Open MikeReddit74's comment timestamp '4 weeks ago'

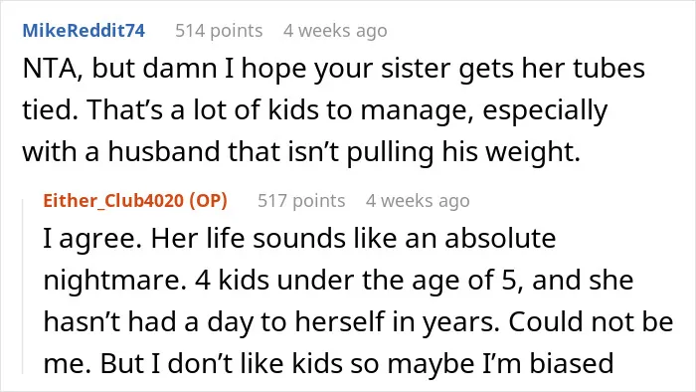tap(335, 31)
